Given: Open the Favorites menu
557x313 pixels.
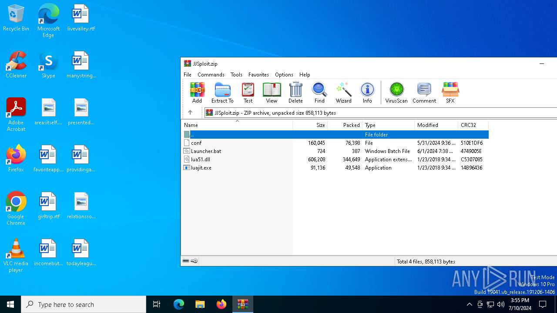Looking at the screenshot, I should tap(258, 75).
